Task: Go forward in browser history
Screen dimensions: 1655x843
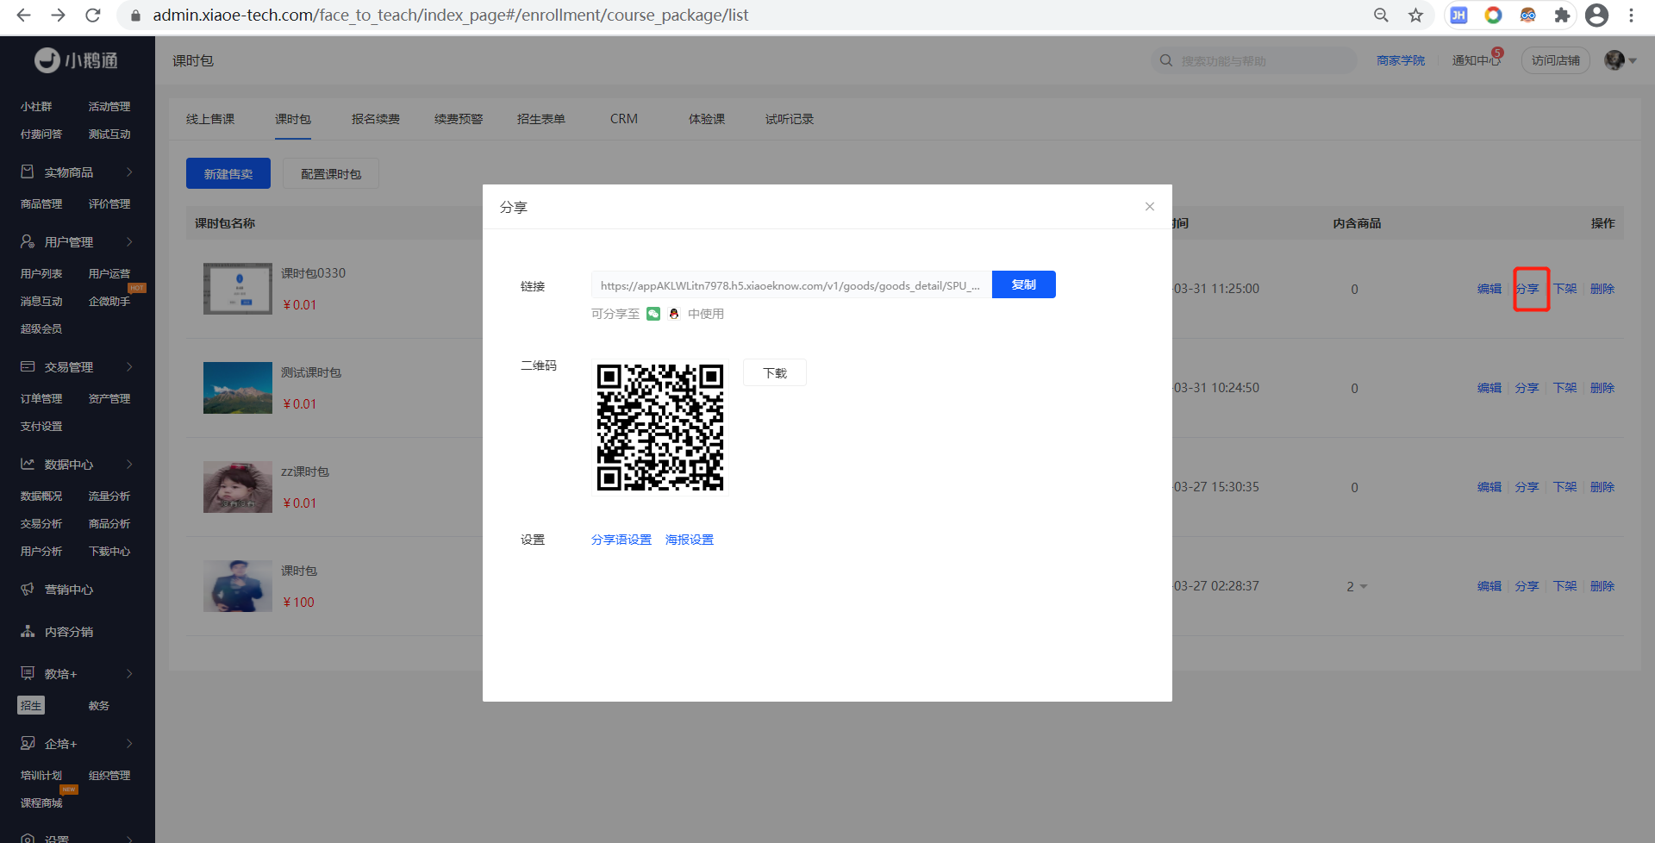Action: 58,16
